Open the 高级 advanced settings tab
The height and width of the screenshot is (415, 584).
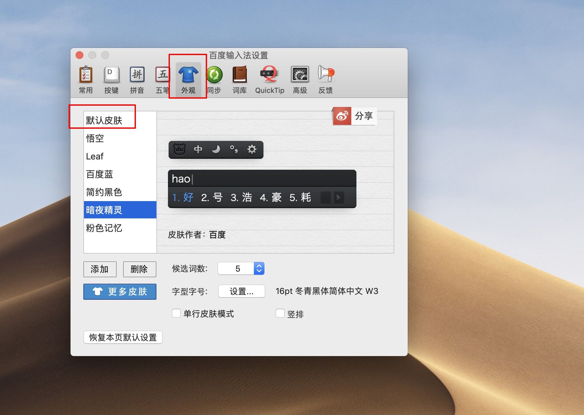point(300,80)
